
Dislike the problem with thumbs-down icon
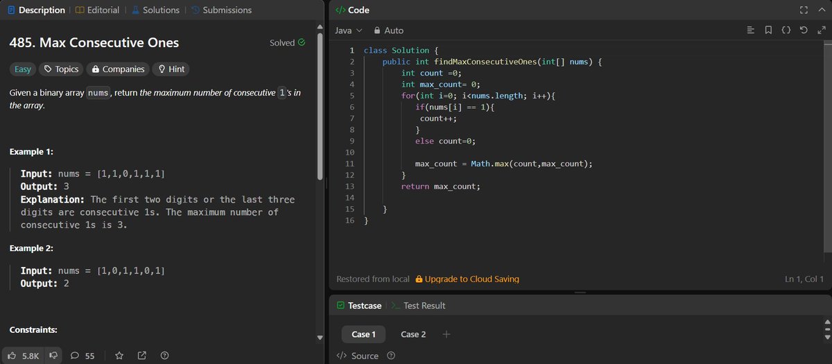54,355
